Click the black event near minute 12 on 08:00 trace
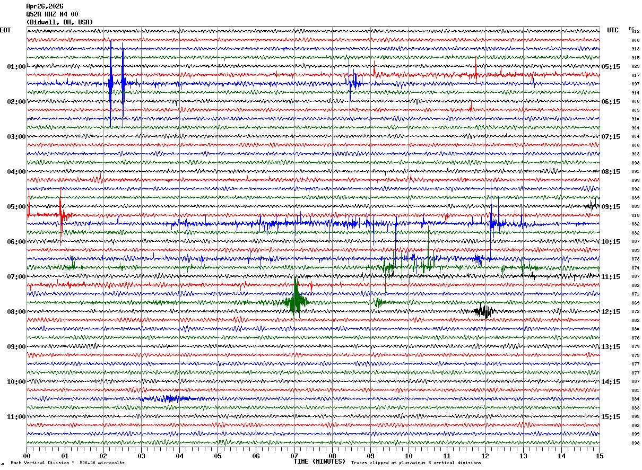This screenshot has height=470, width=642. pyautogui.click(x=484, y=311)
